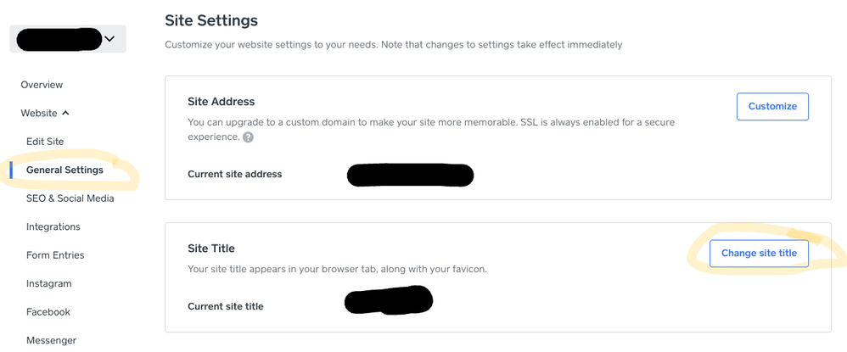Click the Site Title section heading
This screenshot has height=352, width=847.
coord(210,249)
